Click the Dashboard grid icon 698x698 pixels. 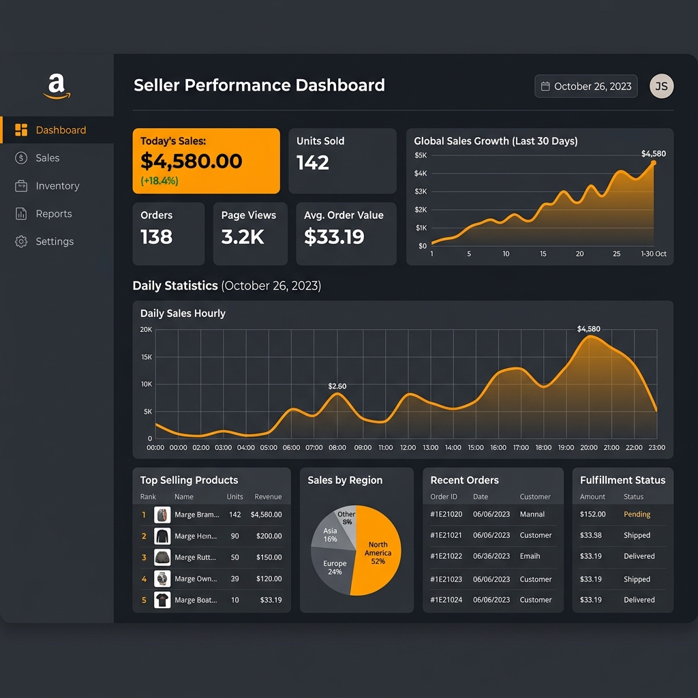tap(21, 130)
